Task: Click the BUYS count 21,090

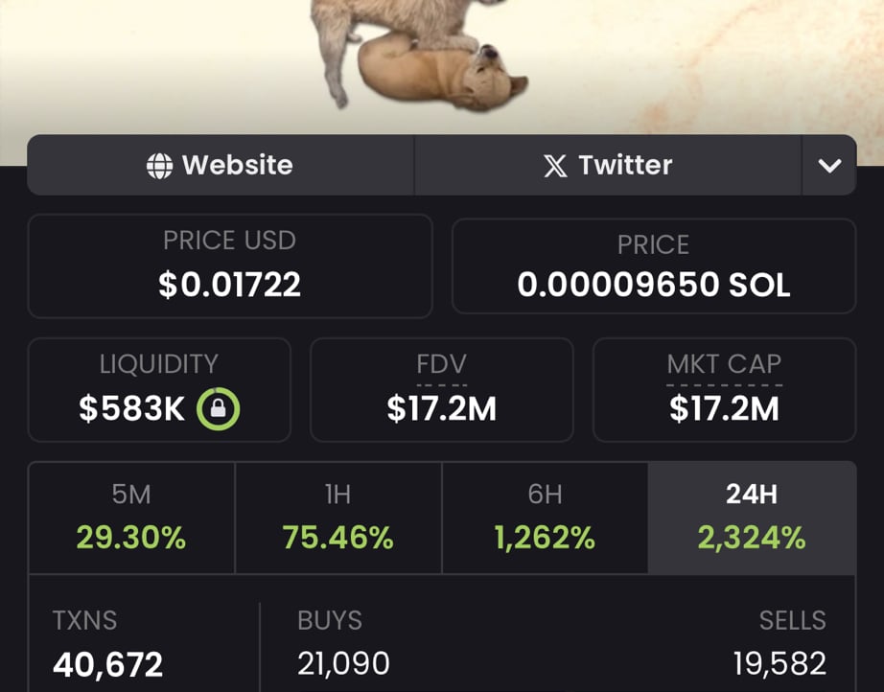Action: [343, 663]
